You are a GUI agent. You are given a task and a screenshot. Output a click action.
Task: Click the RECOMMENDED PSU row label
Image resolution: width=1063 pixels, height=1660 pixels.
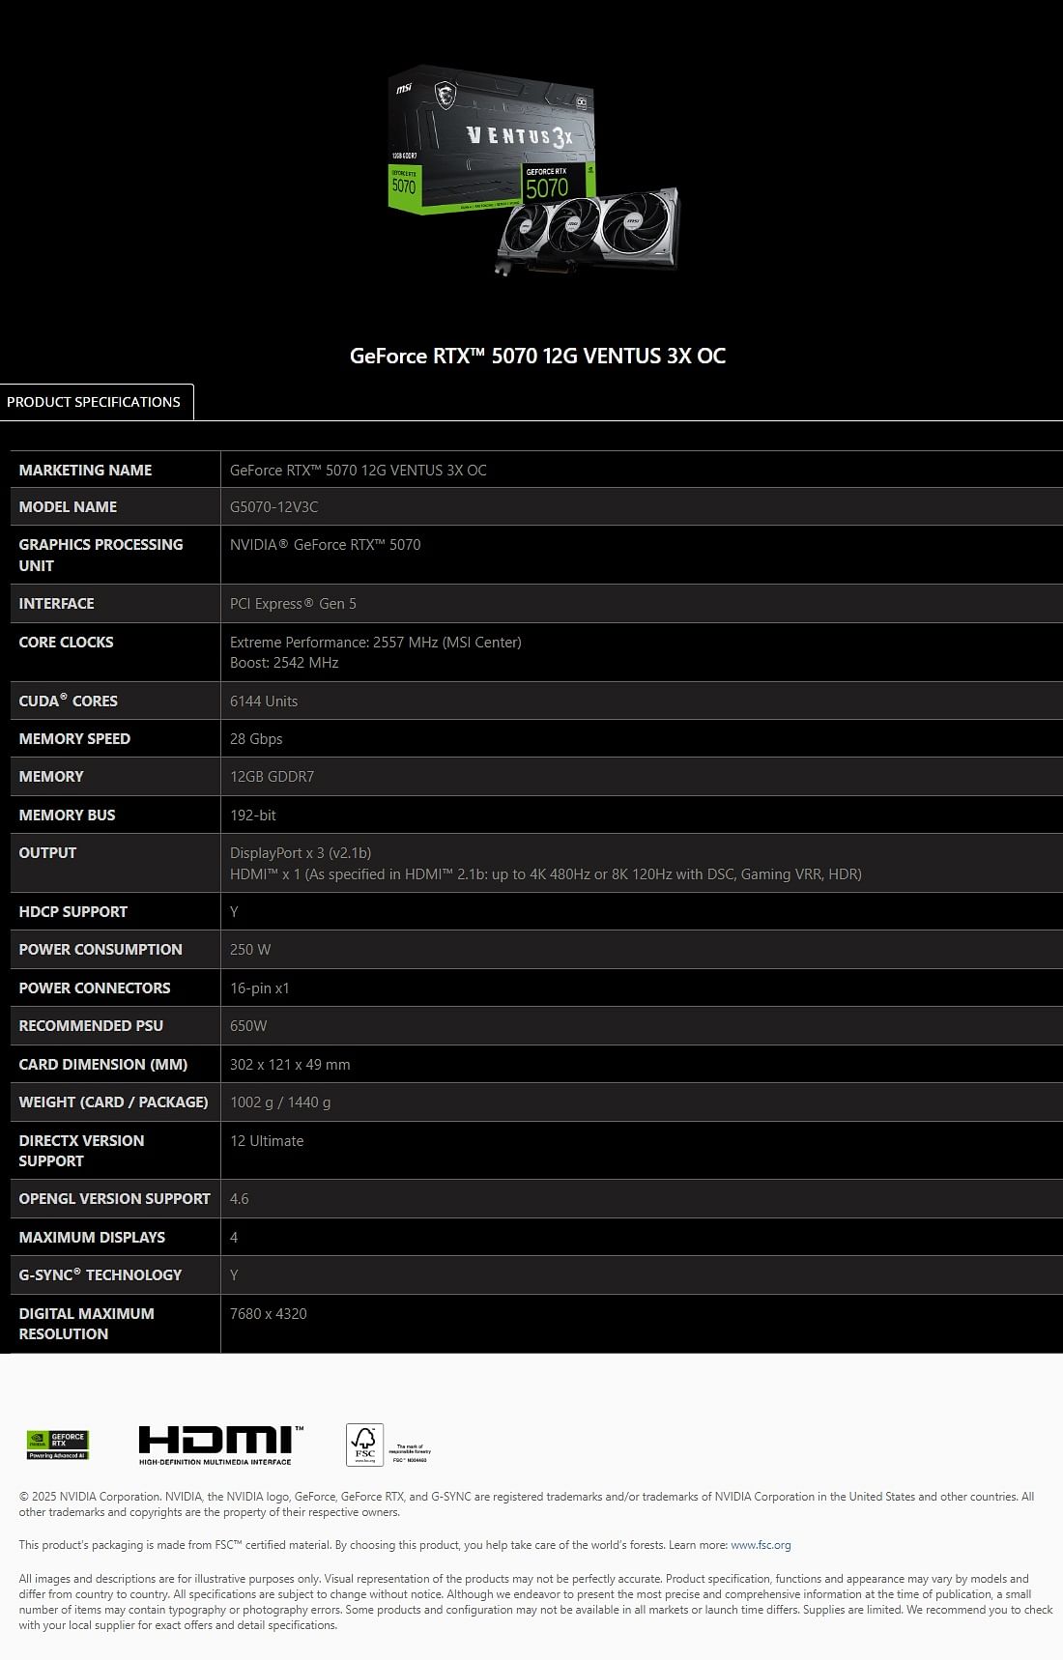91,1026
